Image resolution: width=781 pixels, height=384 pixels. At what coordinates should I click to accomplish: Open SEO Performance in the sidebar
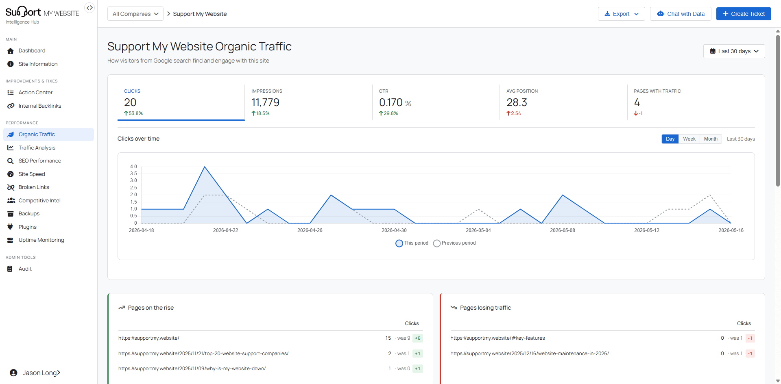click(x=48, y=161)
